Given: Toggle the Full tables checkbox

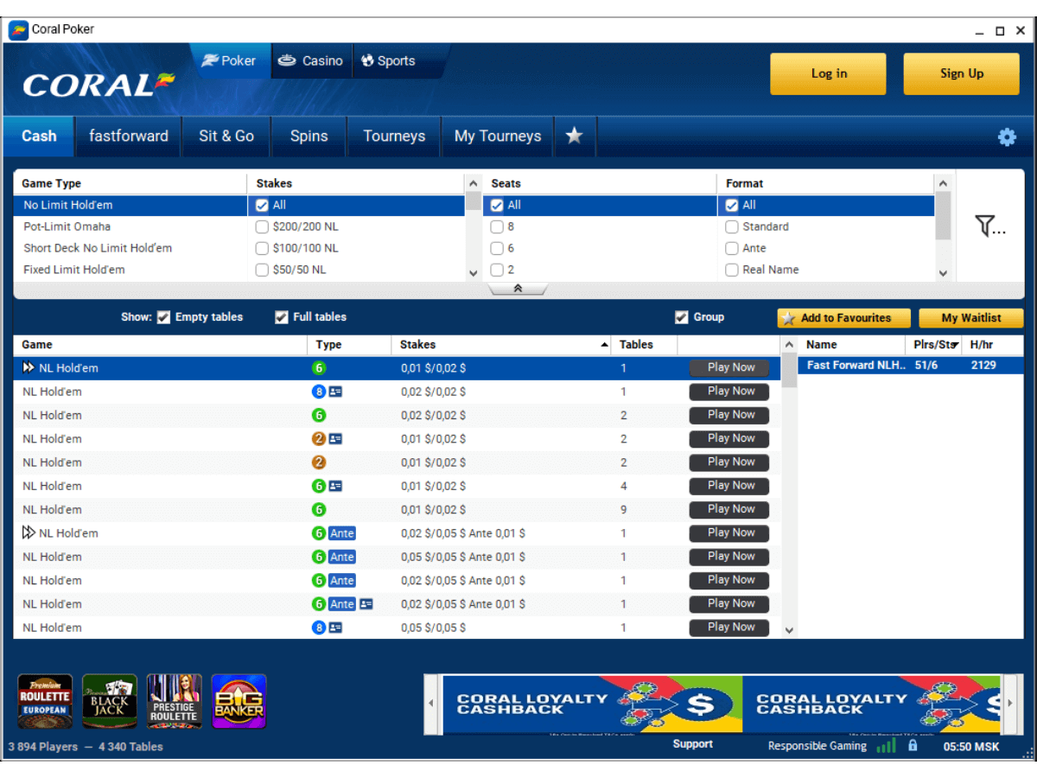Looking at the screenshot, I should click(282, 317).
